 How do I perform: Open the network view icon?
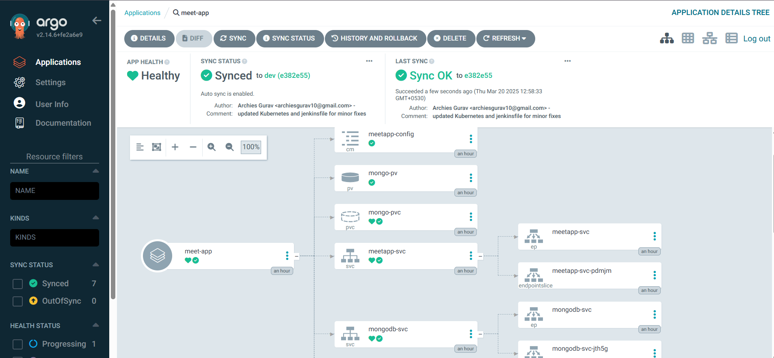[709, 39]
